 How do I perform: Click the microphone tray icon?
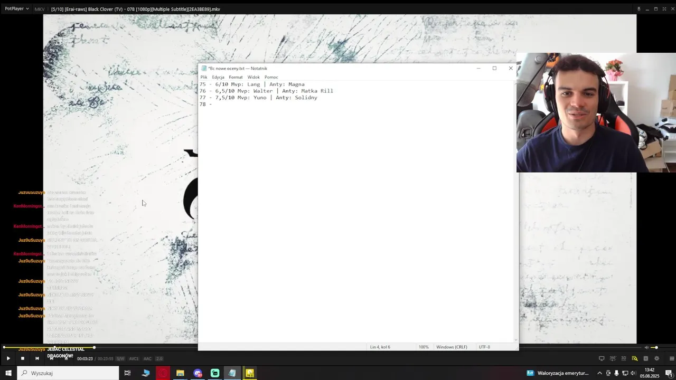click(616, 373)
